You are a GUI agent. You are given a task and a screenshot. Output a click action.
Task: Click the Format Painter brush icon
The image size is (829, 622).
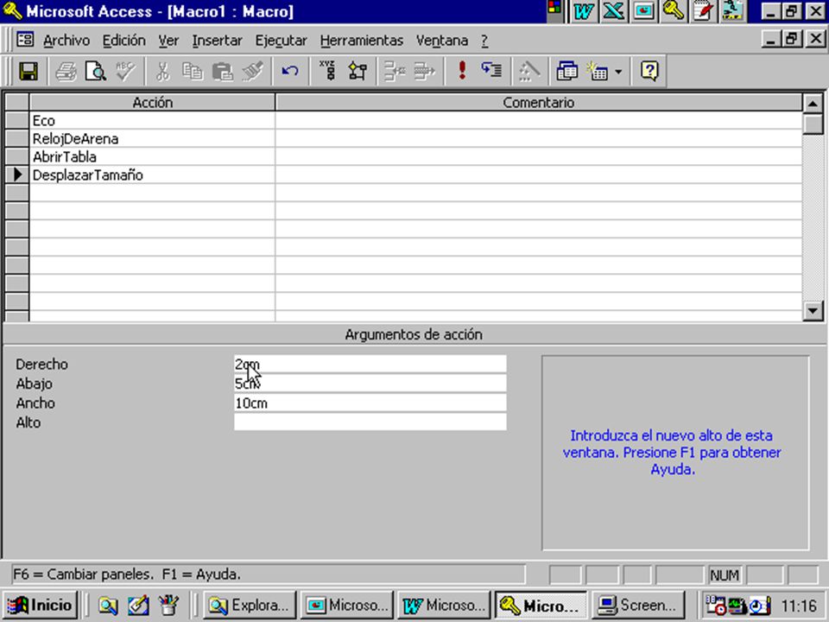click(253, 71)
